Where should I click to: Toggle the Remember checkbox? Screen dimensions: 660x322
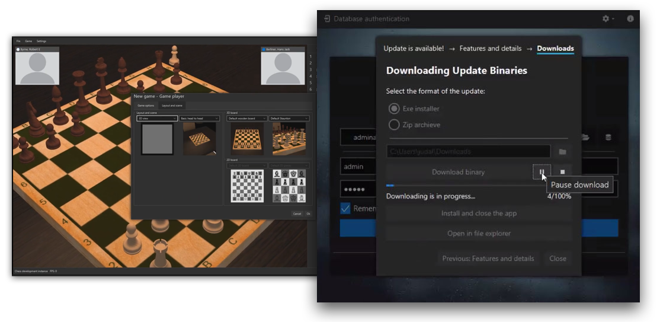click(x=345, y=209)
